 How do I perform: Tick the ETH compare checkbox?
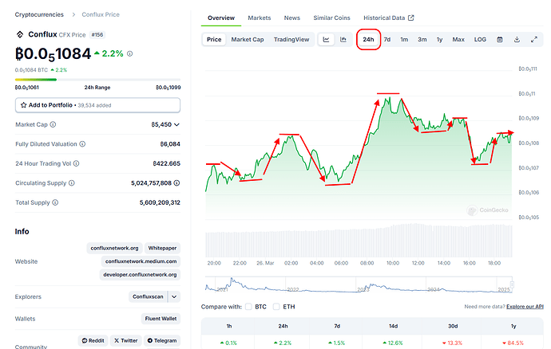click(276, 307)
